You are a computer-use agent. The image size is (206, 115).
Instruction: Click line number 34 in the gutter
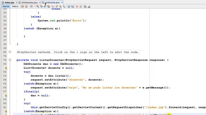[x=5, y=28]
